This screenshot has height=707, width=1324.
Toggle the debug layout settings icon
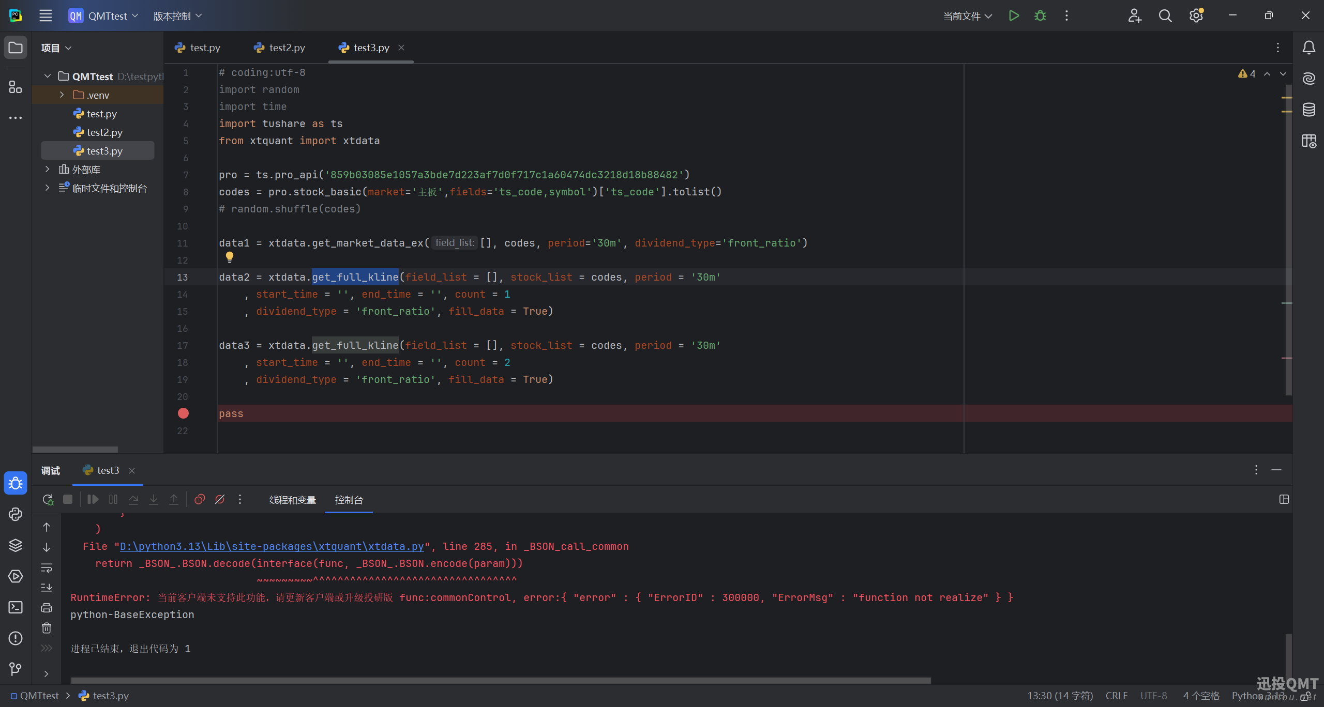1284,499
